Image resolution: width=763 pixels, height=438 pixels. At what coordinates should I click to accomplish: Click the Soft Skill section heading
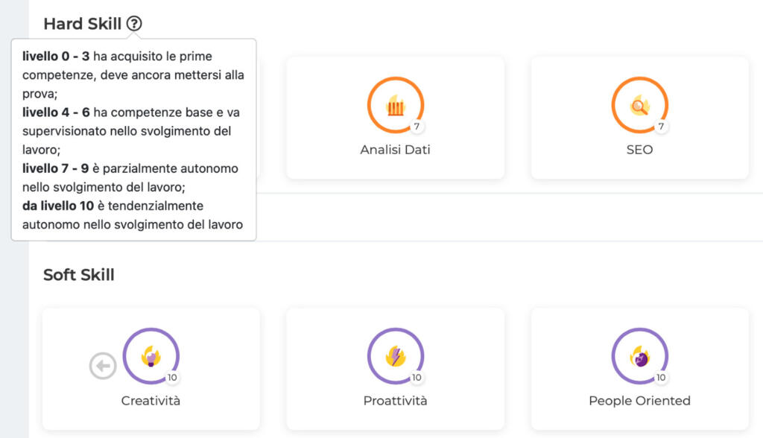pos(79,274)
